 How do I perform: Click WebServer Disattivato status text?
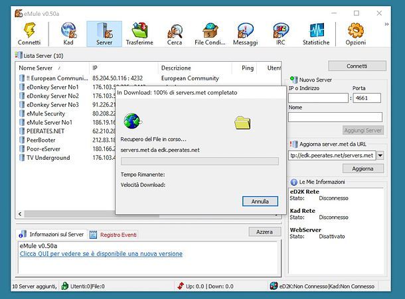pos(332,237)
